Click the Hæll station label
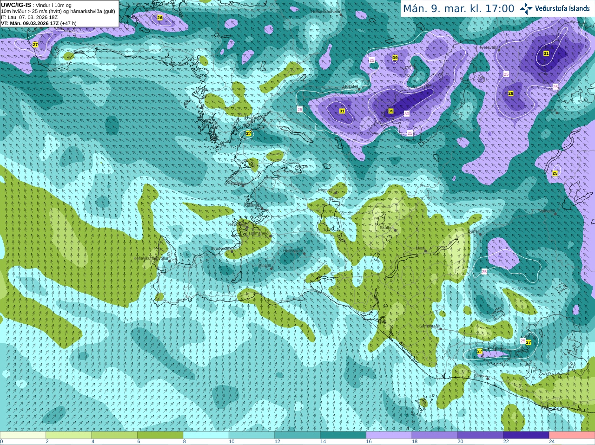Screen dimensions: 595x445 click(x=420, y=249)
